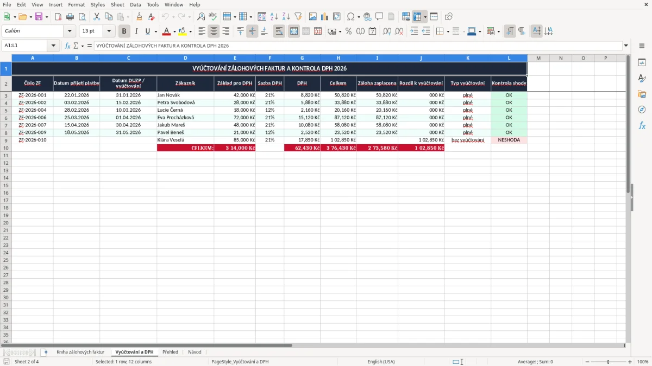Viewport: 652px width, 366px height.
Task: Open the Font Name dropdown
Action: (x=70, y=31)
